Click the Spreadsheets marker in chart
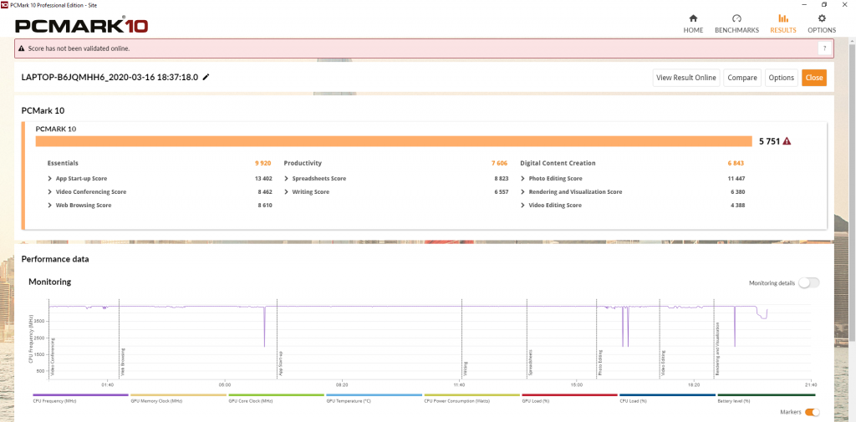 coord(531,363)
